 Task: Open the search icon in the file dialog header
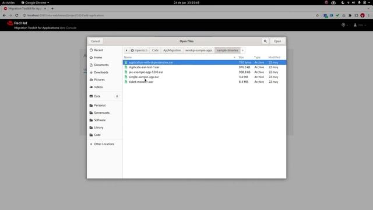265,41
